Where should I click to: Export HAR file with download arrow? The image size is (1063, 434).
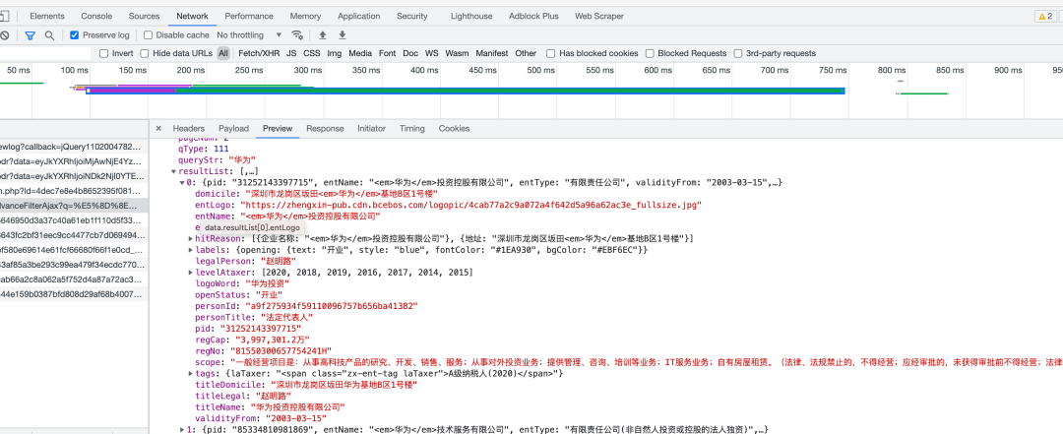click(x=343, y=35)
